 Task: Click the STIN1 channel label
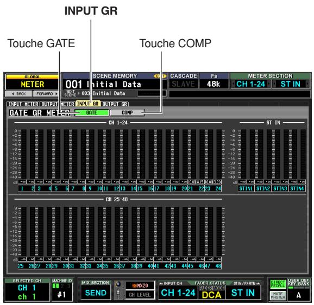(x=246, y=188)
